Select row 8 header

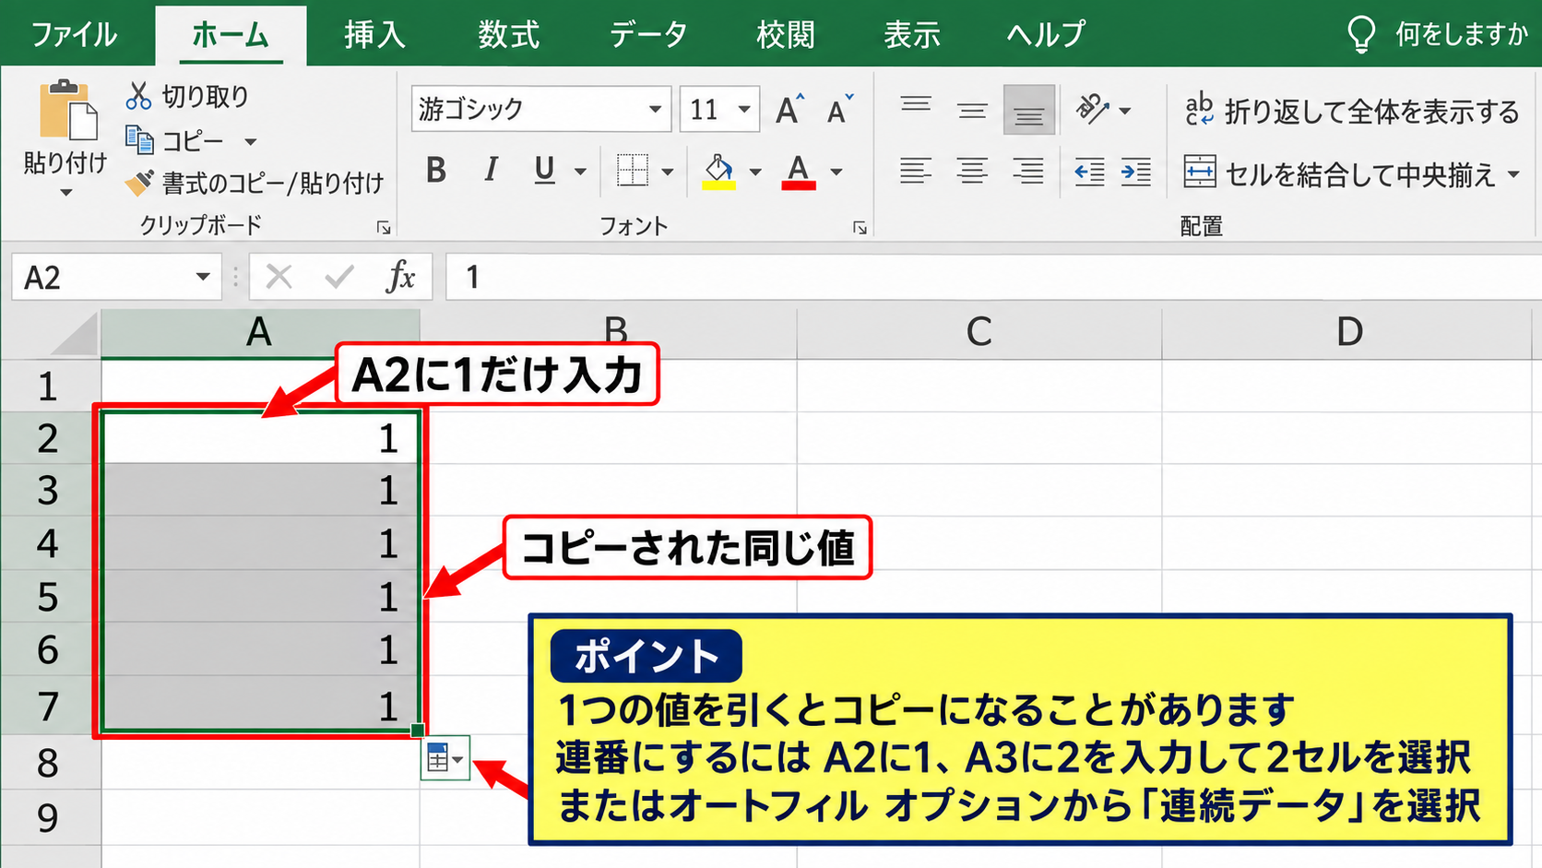[x=49, y=763]
